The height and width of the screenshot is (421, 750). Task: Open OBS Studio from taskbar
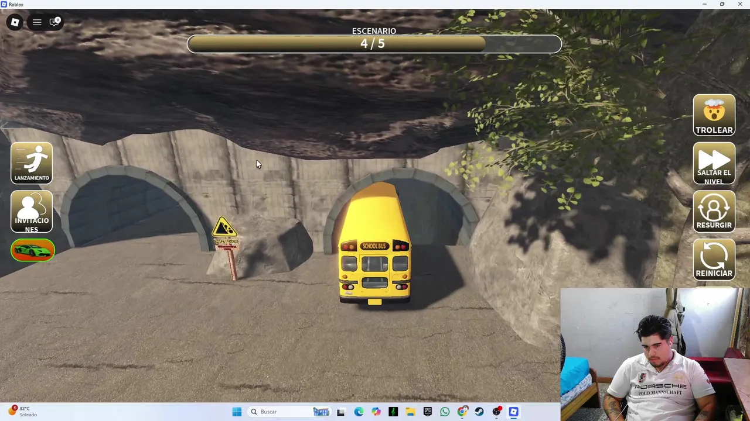point(497,412)
